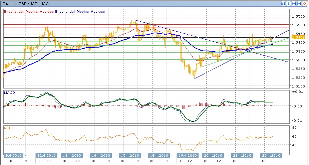Select the red Exponential_Moving_Average label
The height and width of the screenshot is (165, 309).
tap(28, 12)
